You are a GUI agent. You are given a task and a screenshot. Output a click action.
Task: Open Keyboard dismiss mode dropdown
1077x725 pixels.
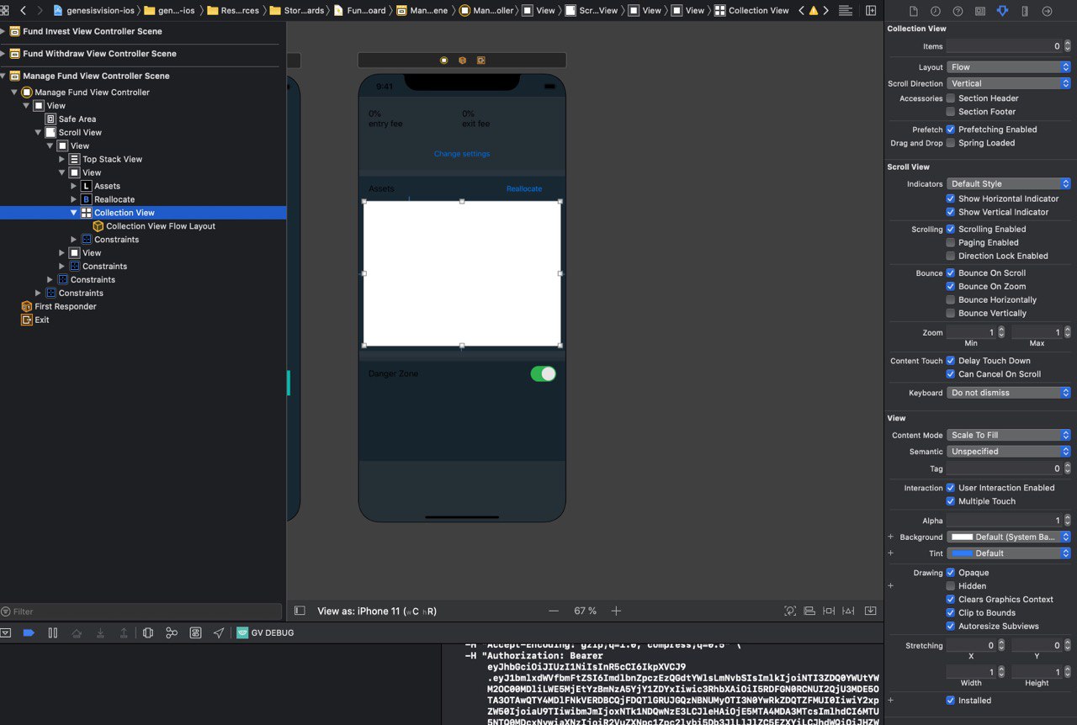(x=1009, y=393)
